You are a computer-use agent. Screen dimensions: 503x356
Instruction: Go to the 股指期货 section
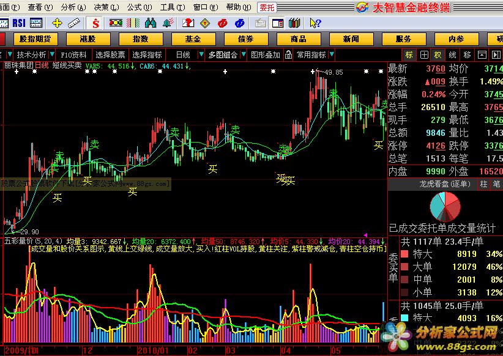click(35, 39)
